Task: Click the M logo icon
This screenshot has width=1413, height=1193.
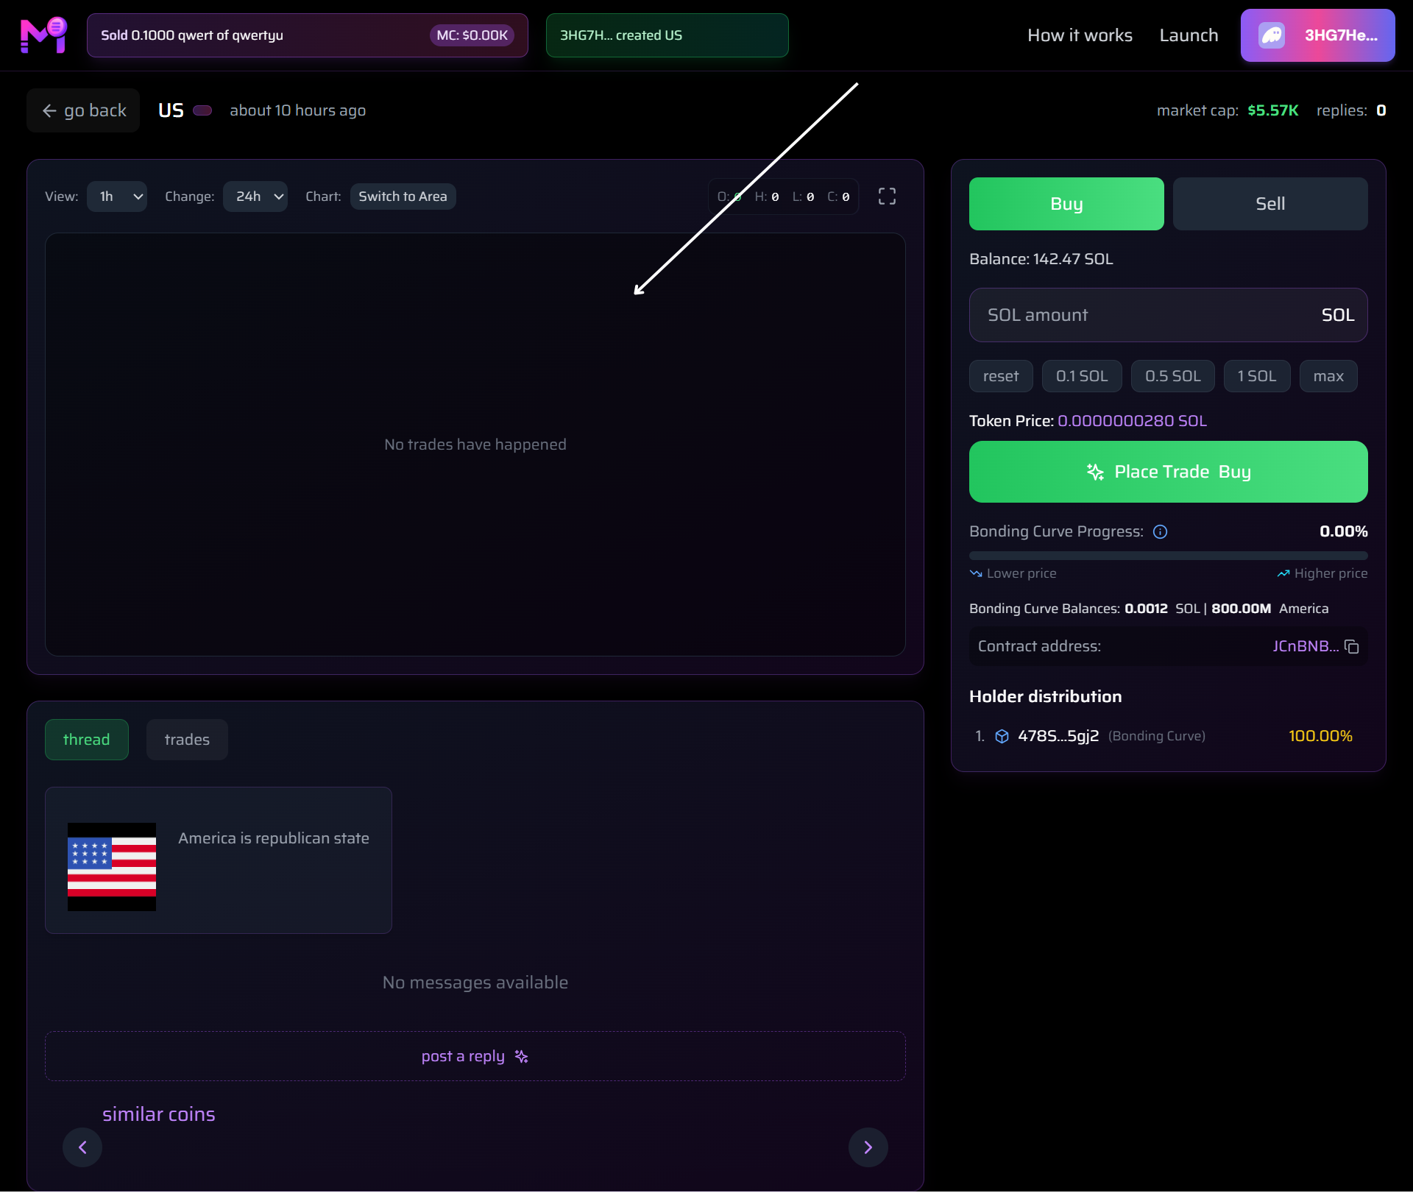Action: click(x=44, y=35)
